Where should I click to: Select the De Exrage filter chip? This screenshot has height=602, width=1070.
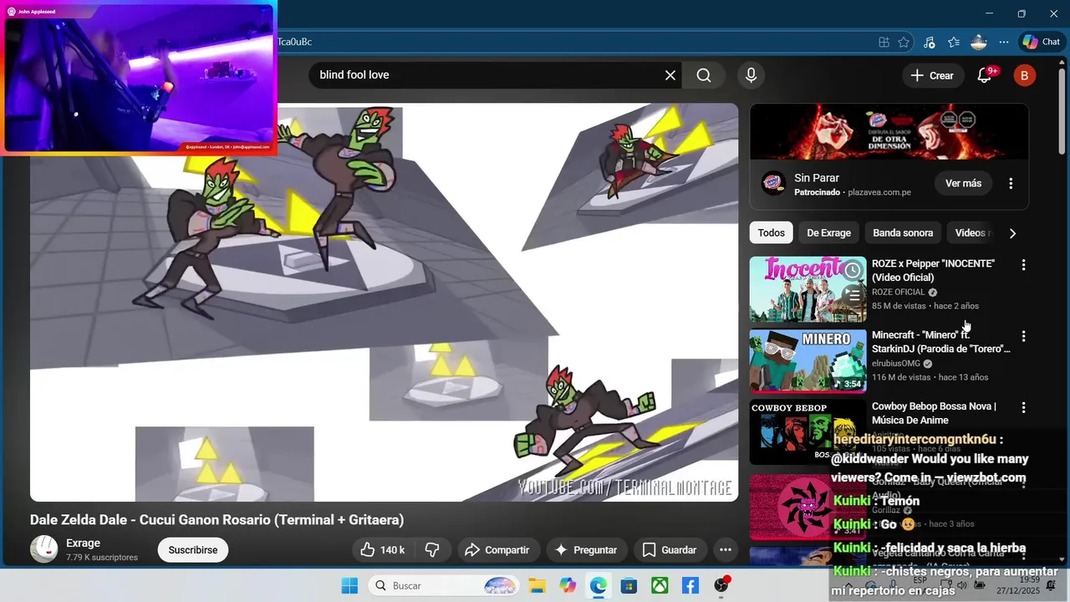pos(828,233)
